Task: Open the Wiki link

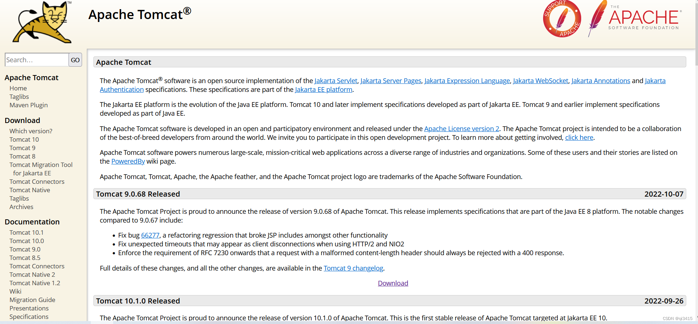Action: 15,291
